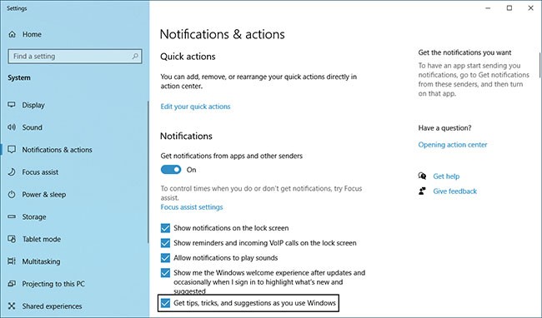Click the Display monitor icon
Viewport: 542px width, 318px height.
click(x=12, y=105)
